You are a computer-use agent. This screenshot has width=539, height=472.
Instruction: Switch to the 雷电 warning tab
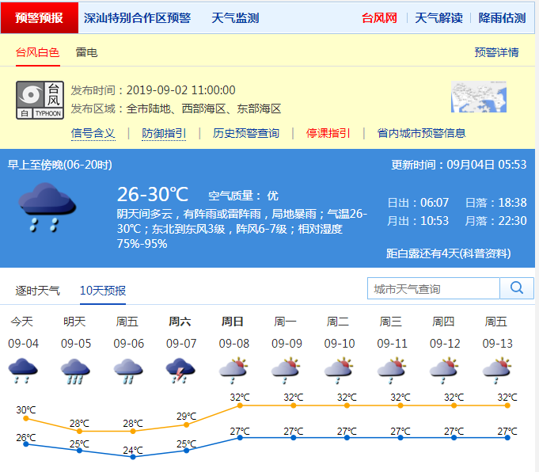point(87,52)
